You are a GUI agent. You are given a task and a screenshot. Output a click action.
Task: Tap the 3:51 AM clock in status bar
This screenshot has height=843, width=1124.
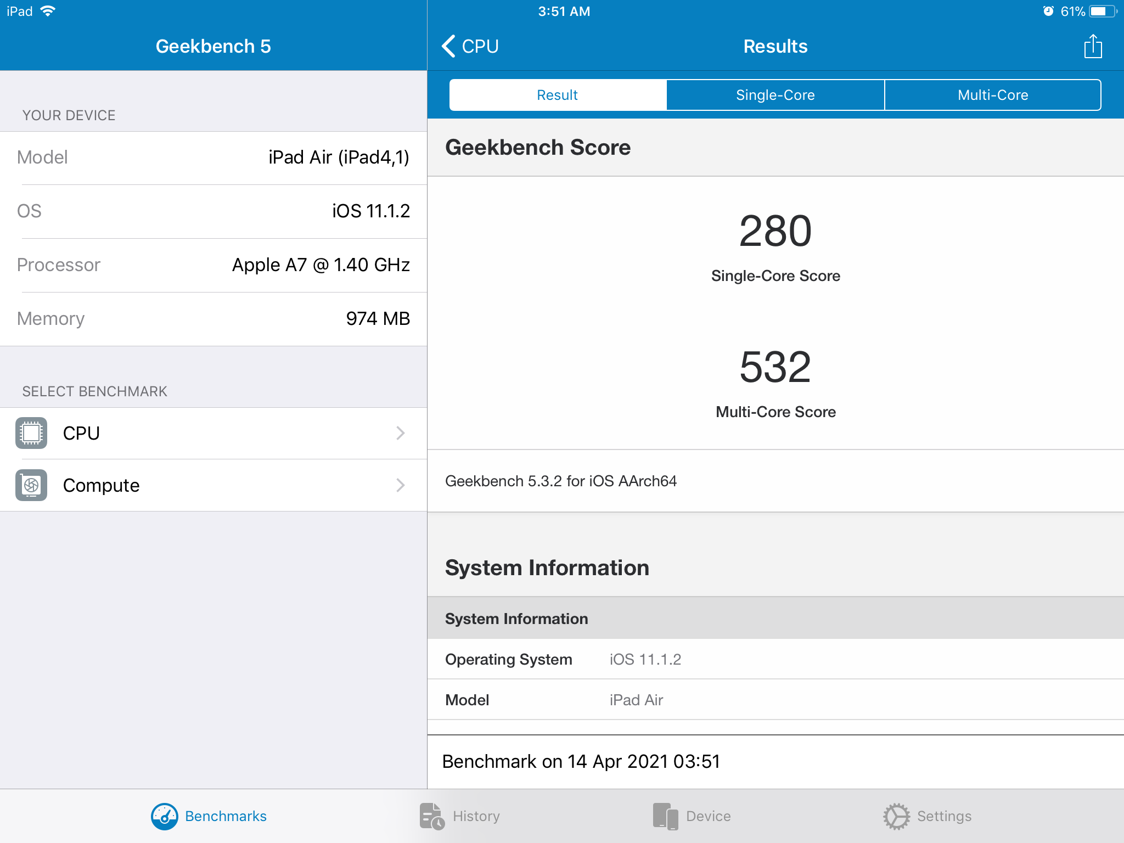tap(564, 11)
